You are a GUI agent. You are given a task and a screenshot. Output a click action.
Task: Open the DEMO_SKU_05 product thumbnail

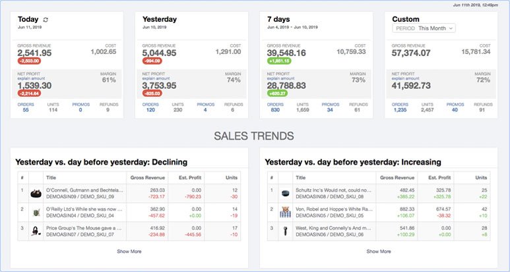pos(285,212)
